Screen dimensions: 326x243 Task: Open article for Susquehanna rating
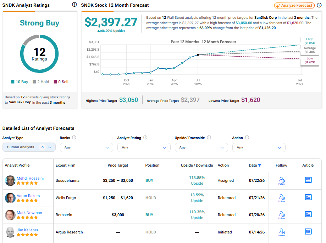[308, 180]
